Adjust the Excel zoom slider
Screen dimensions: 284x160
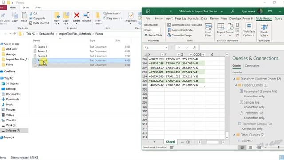279,148
